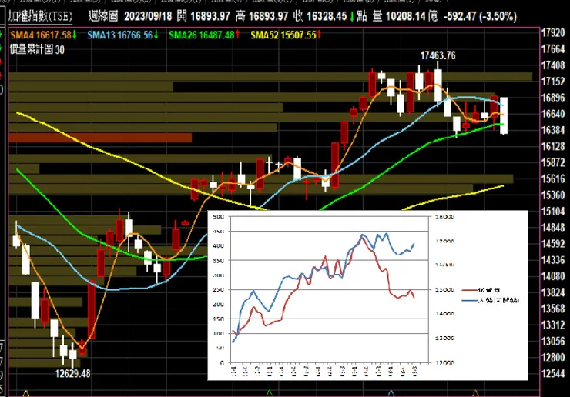
Task: Click the inset line chart overlay
Action: pyautogui.click(x=367, y=295)
